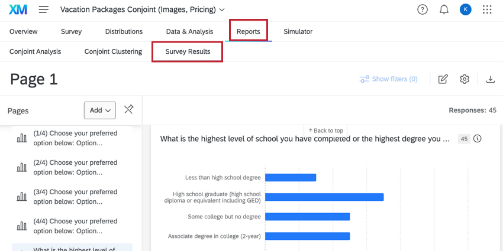The height and width of the screenshot is (251, 503).
Task: Click Show filters (0)
Action: (x=389, y=79)
